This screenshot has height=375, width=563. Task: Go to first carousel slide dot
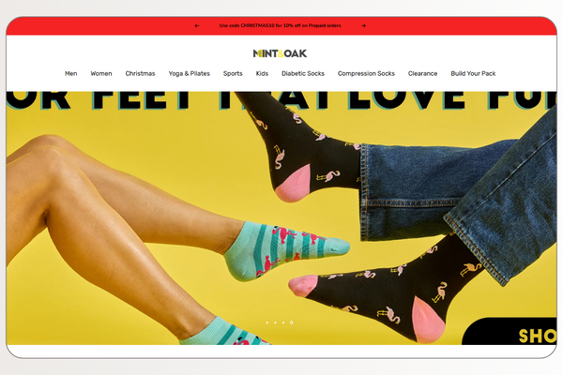pos(267,322)
